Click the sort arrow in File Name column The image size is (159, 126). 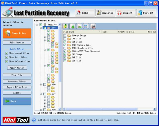click(99, 31)
